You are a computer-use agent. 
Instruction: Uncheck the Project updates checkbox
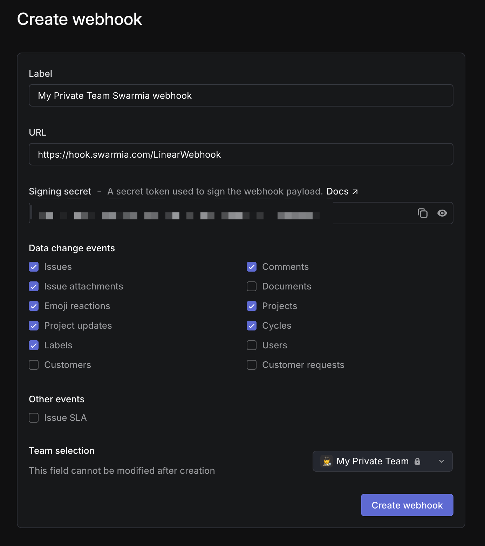click(x=34, y=326)
